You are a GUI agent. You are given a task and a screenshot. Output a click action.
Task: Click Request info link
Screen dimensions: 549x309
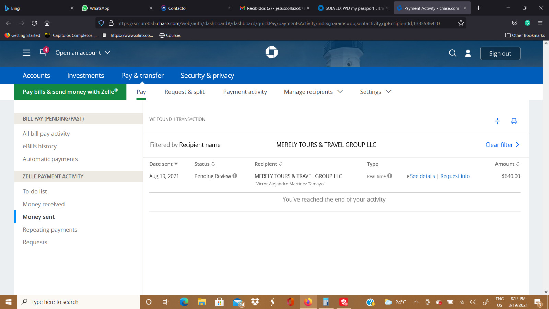tap(455, 176)
